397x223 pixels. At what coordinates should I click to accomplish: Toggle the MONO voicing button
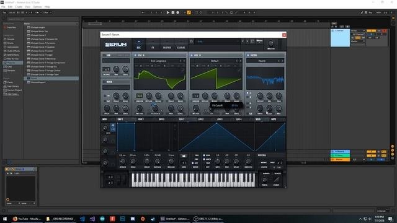(x=264, y=162)
